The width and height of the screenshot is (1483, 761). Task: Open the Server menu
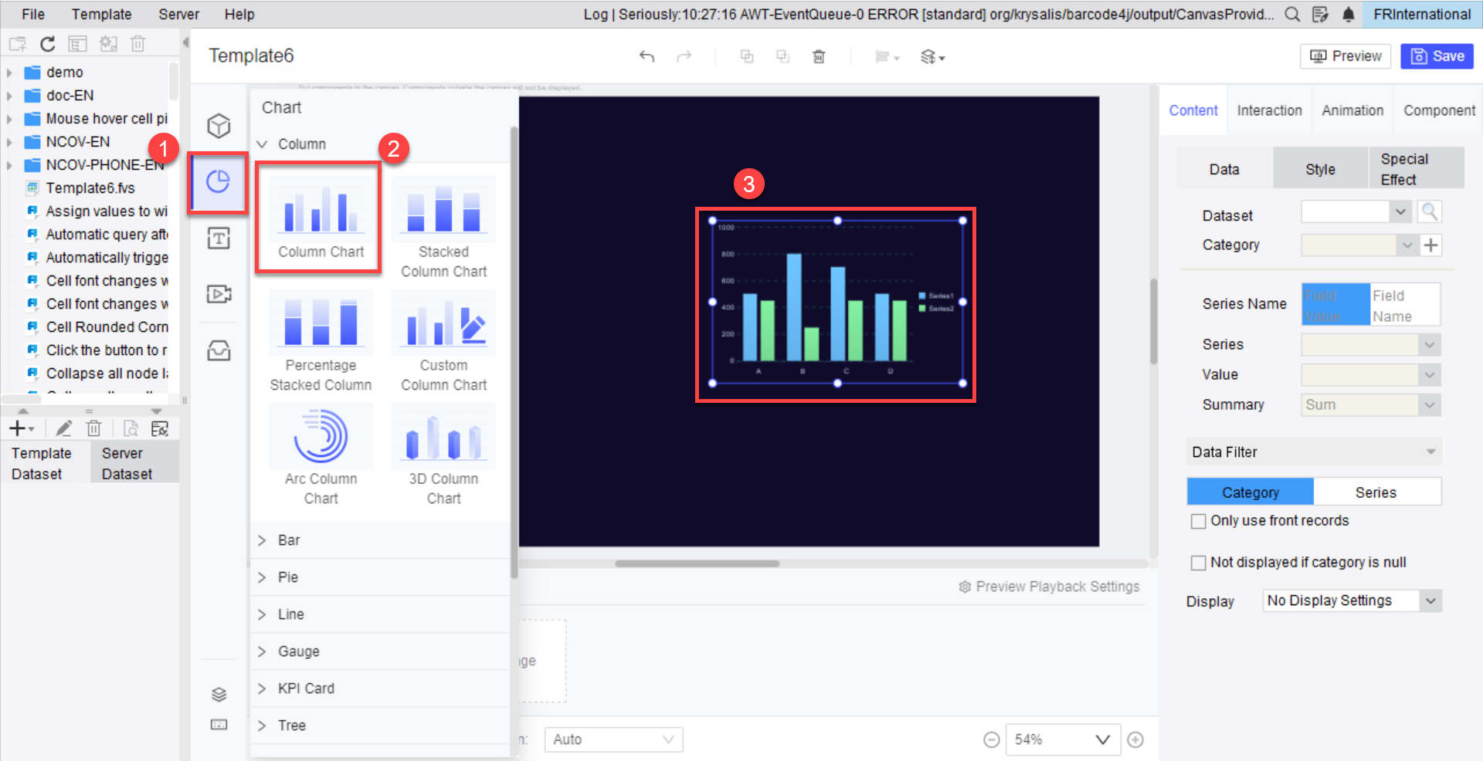(179, 15)
